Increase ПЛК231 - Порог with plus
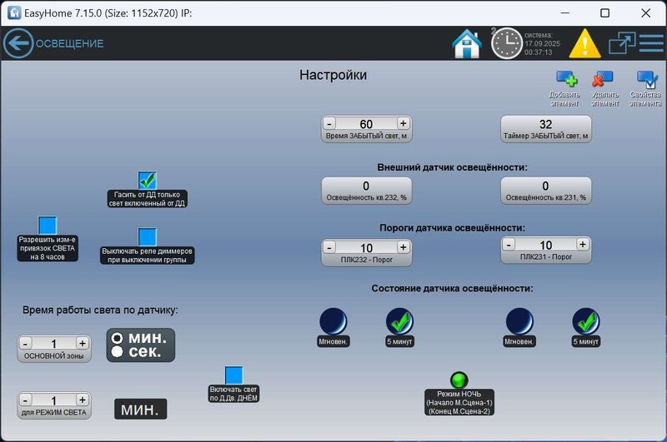667x442 pixels. click(x=583, y=245)
